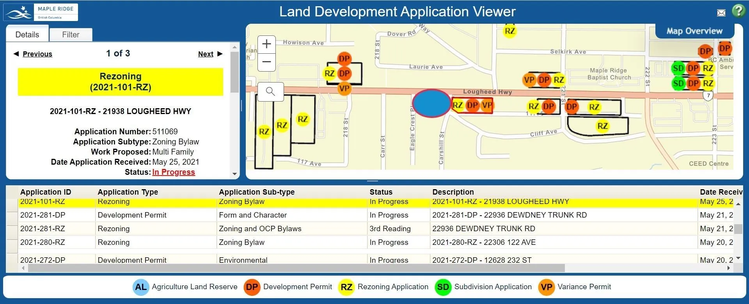Viewport: 749px width, 304px height.
Task: Open the green help question mark
Action: point(738,11)
